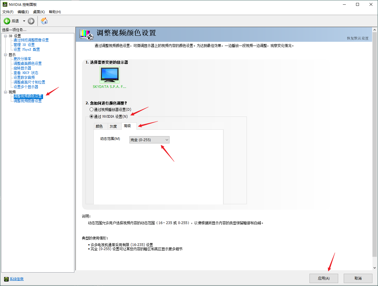Click the Forward arrow icon in toolbar
This screenshot has height=286, width=378.
[31, 21]
